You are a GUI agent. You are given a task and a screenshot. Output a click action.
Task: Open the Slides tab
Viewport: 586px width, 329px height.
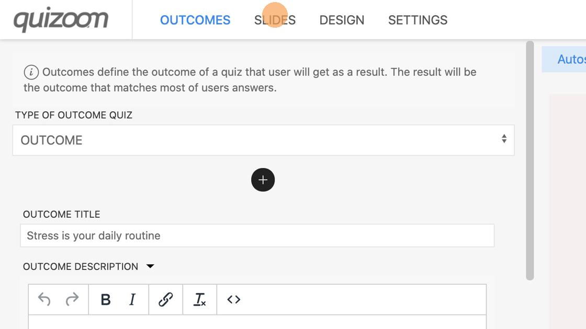(275, 20)
